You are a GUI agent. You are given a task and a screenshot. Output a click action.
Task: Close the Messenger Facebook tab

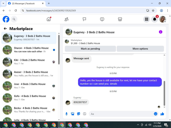[43, 3]
